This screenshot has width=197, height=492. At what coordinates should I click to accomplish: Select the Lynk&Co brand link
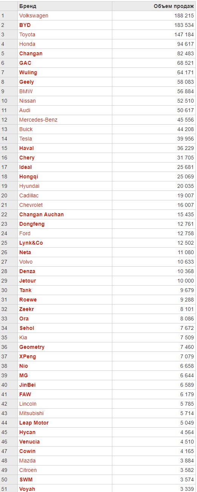[x=31, y=243]
